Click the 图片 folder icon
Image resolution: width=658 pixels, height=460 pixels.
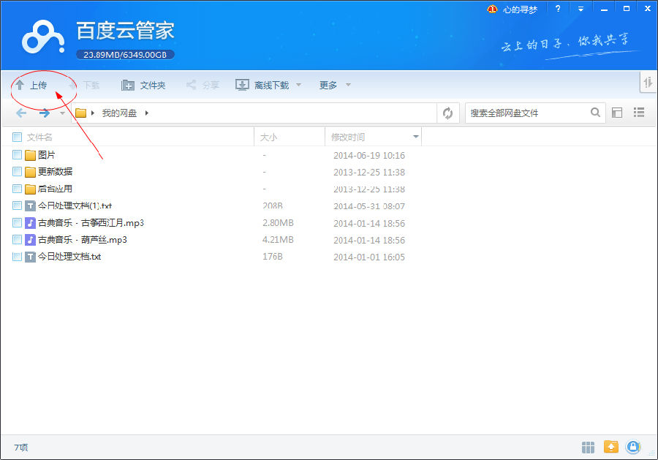30,155
